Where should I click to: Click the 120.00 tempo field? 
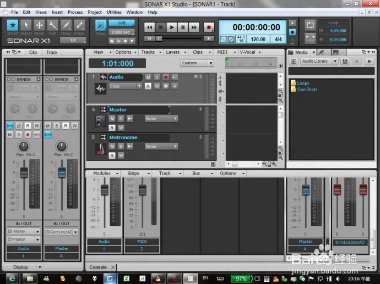(x=258, y=40)
